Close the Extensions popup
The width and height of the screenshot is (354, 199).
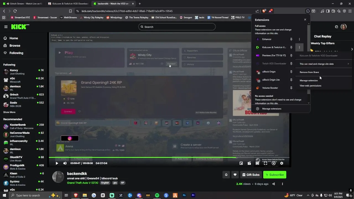pyautogui.click(x=305, y=20)
